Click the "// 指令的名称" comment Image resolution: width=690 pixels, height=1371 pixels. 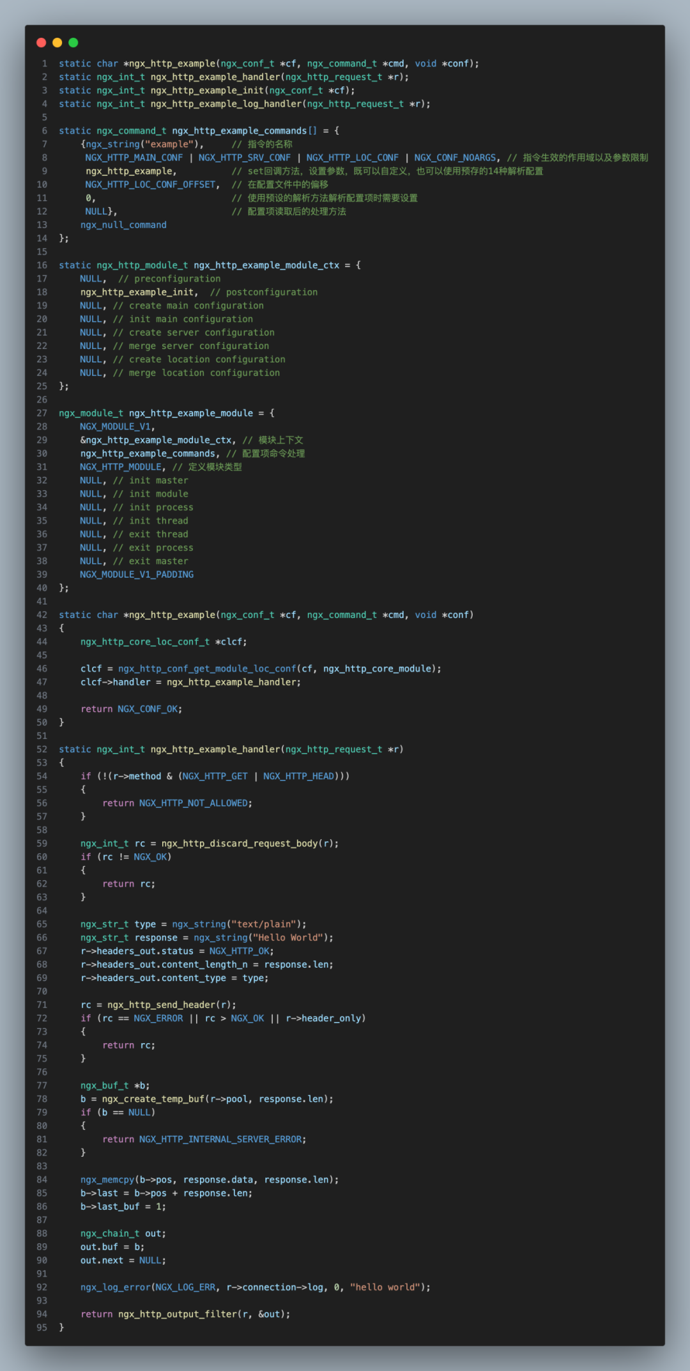click(x=262, y=144)
